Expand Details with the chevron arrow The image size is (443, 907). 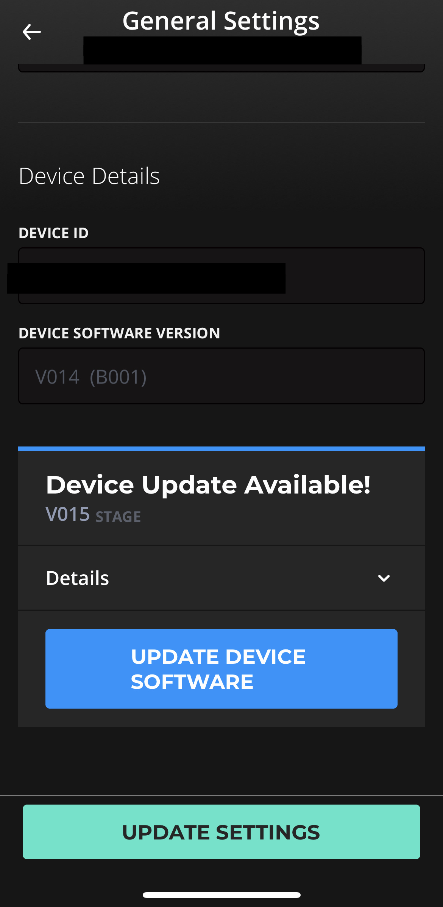384,578
